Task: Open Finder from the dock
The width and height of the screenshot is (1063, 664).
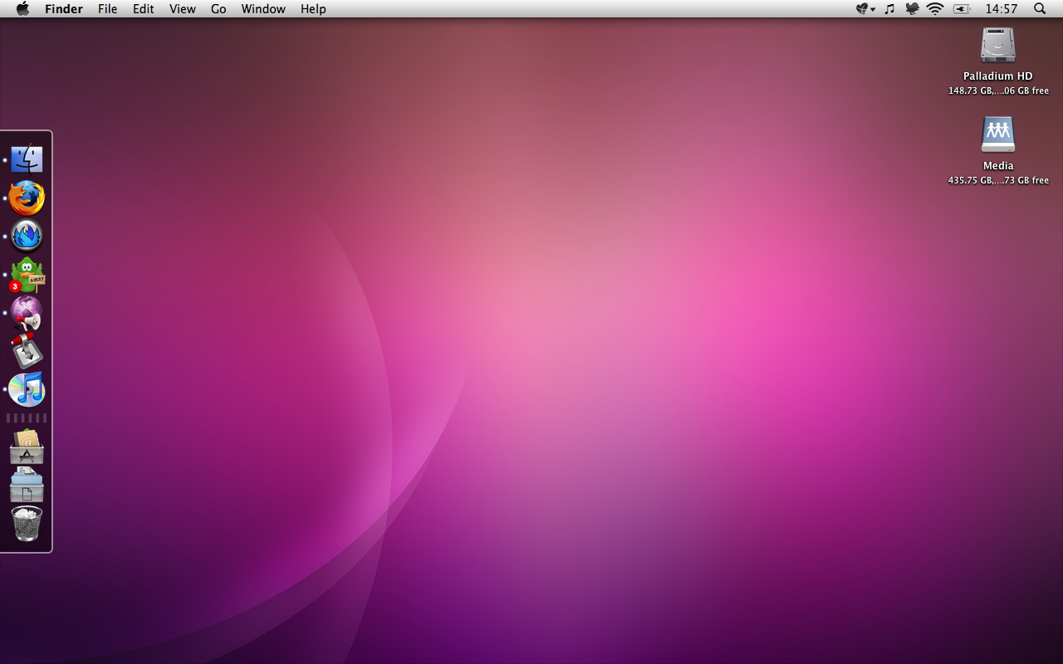Action: 27,159
